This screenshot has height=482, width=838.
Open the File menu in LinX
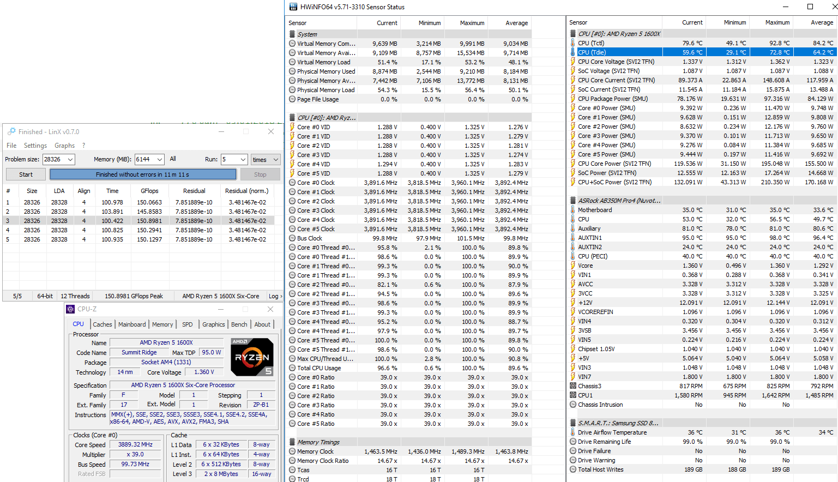point(11,146)
